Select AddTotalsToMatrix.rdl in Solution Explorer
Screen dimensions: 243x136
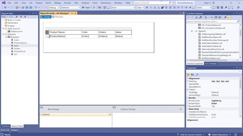tap(212, 43)
